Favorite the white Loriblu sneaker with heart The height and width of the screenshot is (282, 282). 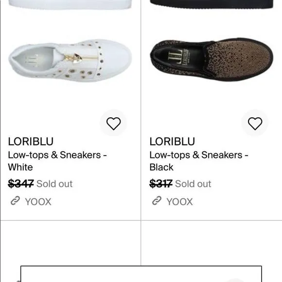(113, 123)
